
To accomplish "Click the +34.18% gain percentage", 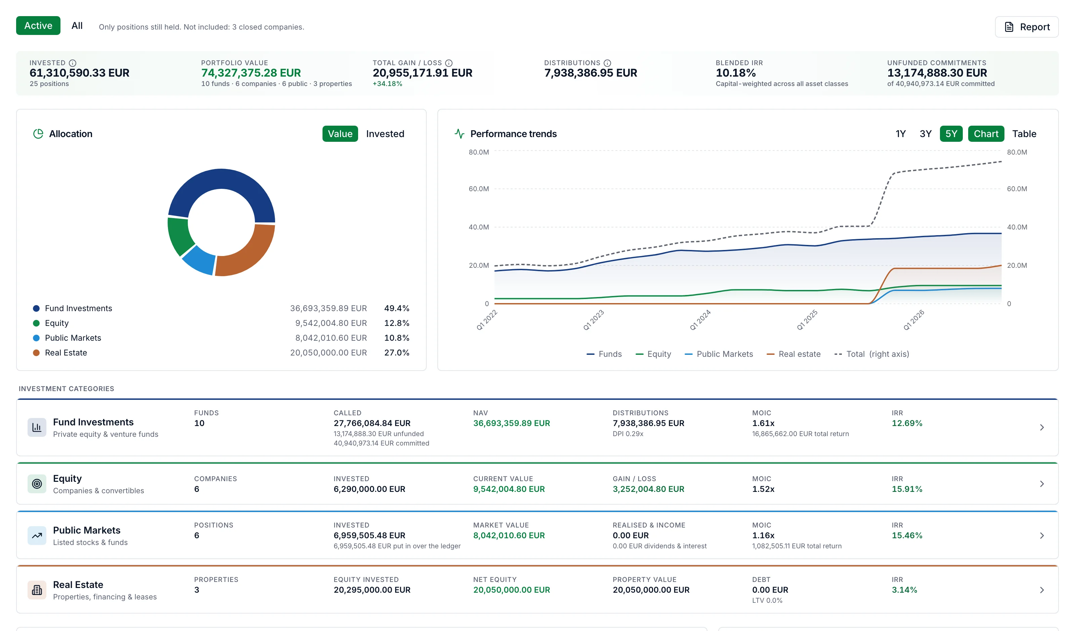I will (x=387, y=84).
